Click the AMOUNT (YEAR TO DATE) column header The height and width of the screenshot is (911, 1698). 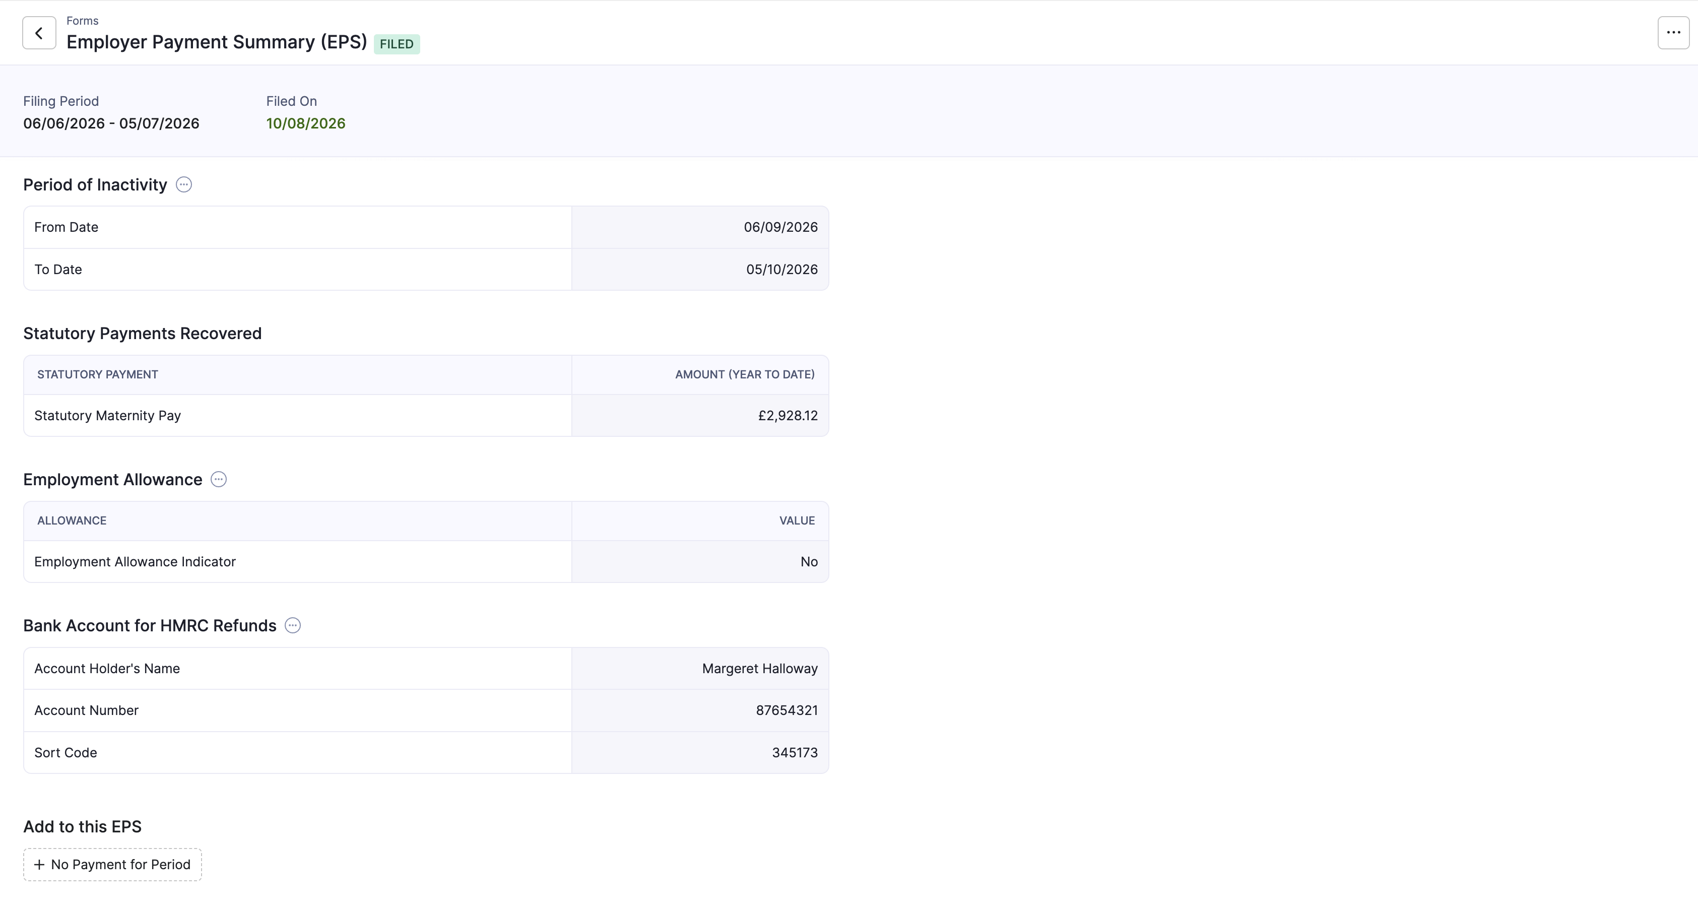click(745, 374)
